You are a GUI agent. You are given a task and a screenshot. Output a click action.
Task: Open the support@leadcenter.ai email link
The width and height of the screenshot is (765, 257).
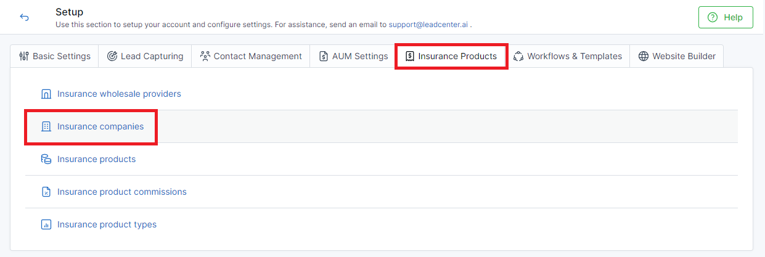[428, 25]
